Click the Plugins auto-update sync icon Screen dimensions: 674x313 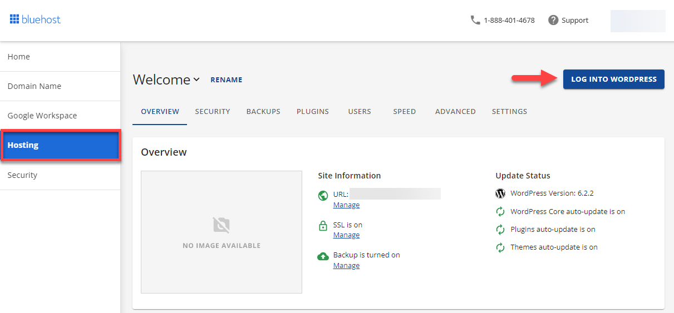pyautogui.click(x=500, y=229)
